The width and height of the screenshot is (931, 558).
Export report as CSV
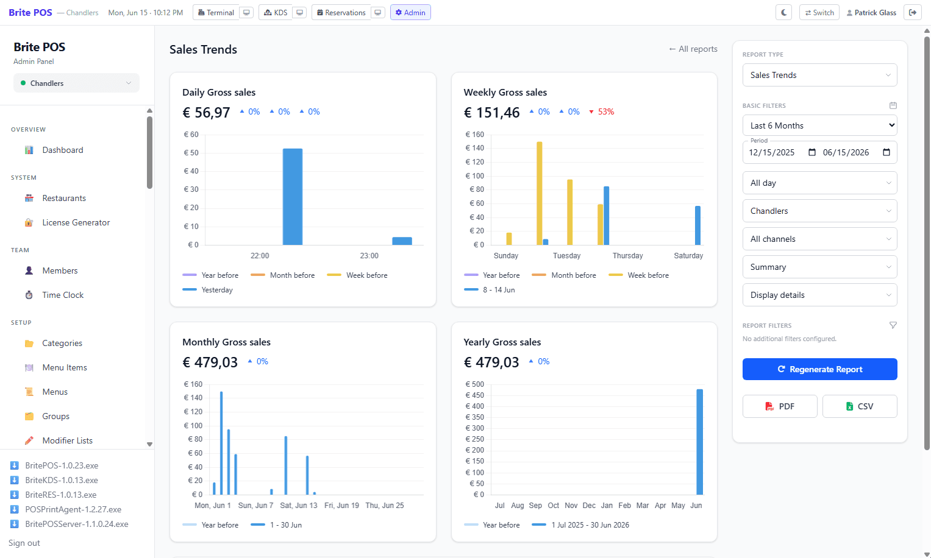pos(860,406)
